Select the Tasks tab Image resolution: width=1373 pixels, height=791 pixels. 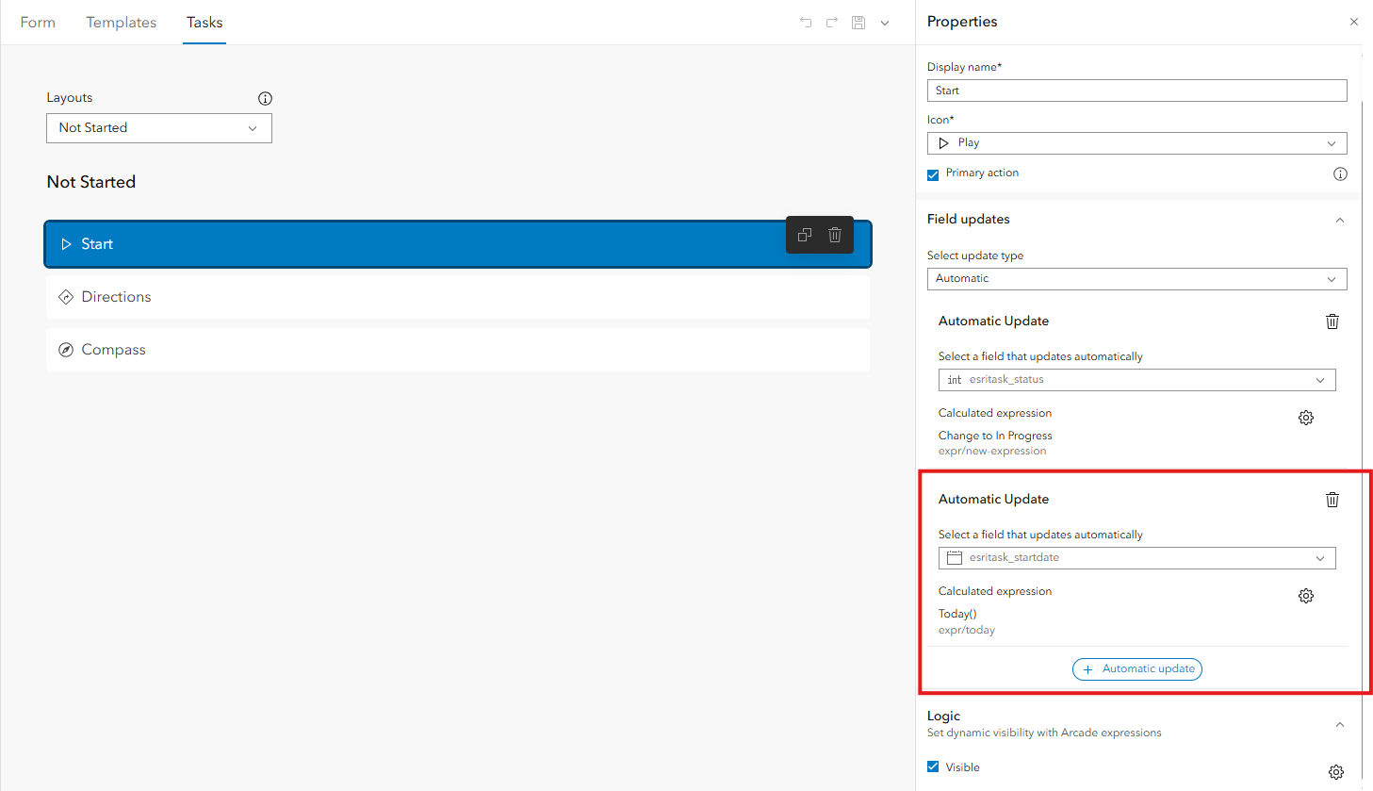[x=204, y=23]
